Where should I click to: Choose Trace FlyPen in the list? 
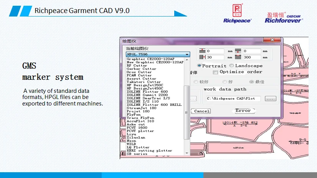(140, 118)
